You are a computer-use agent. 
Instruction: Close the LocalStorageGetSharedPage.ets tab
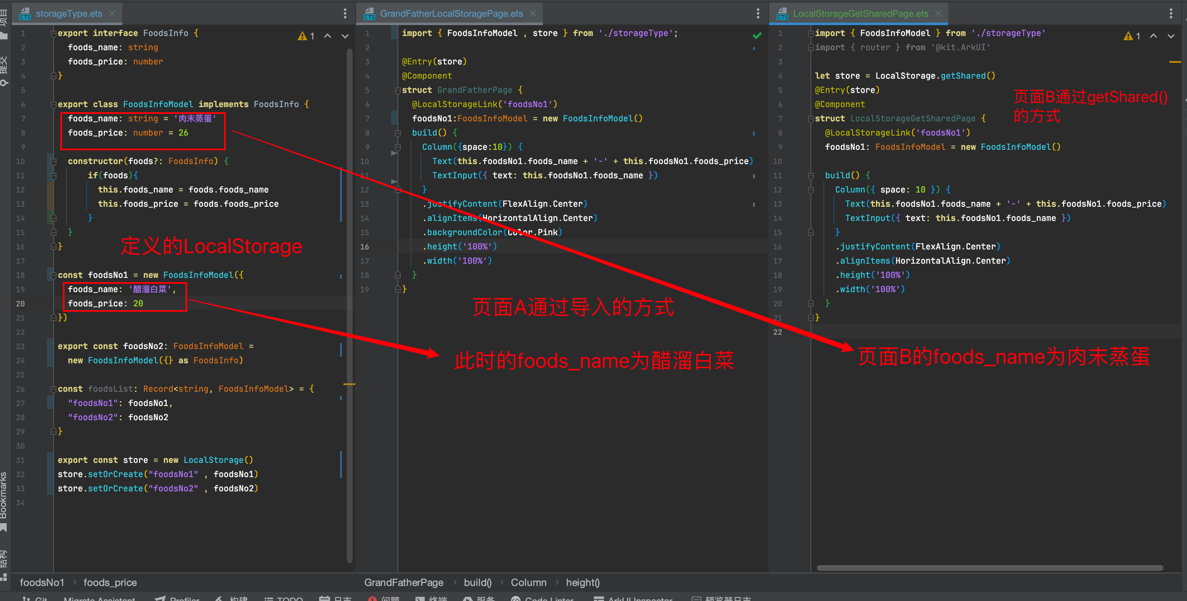click(x=938, y=13)
